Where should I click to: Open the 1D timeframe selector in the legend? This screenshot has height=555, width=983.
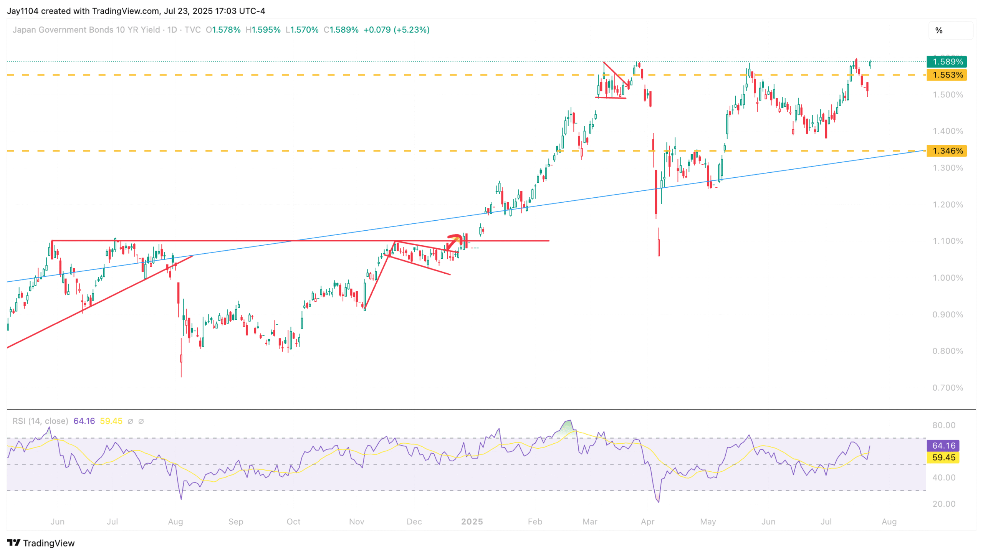coord(172,30)
